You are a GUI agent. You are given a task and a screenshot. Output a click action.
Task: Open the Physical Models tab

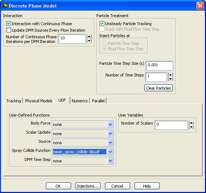point(39,101)
